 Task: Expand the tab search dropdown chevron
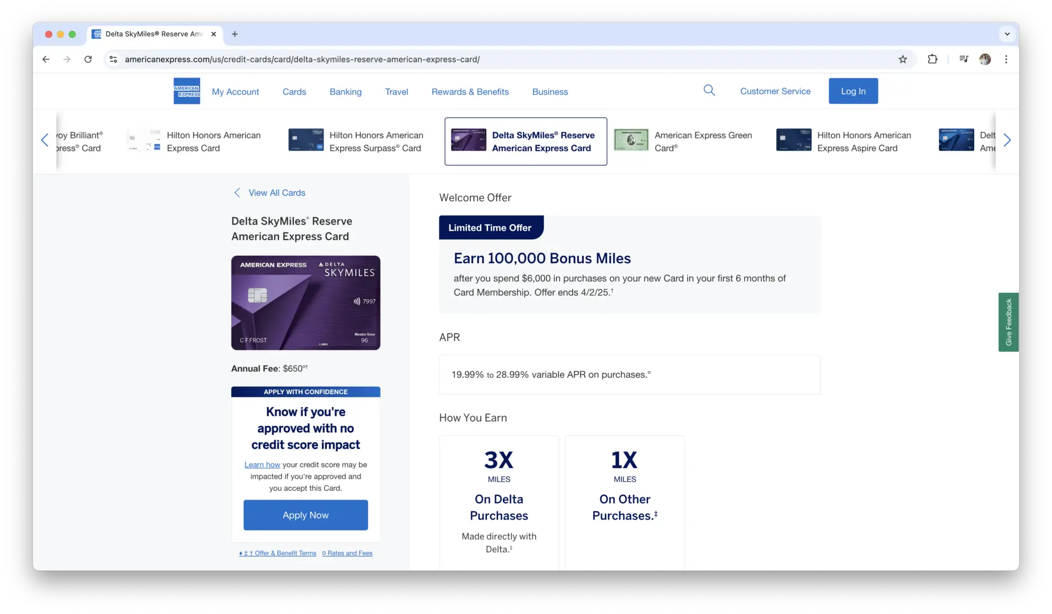click(1007, 34)
